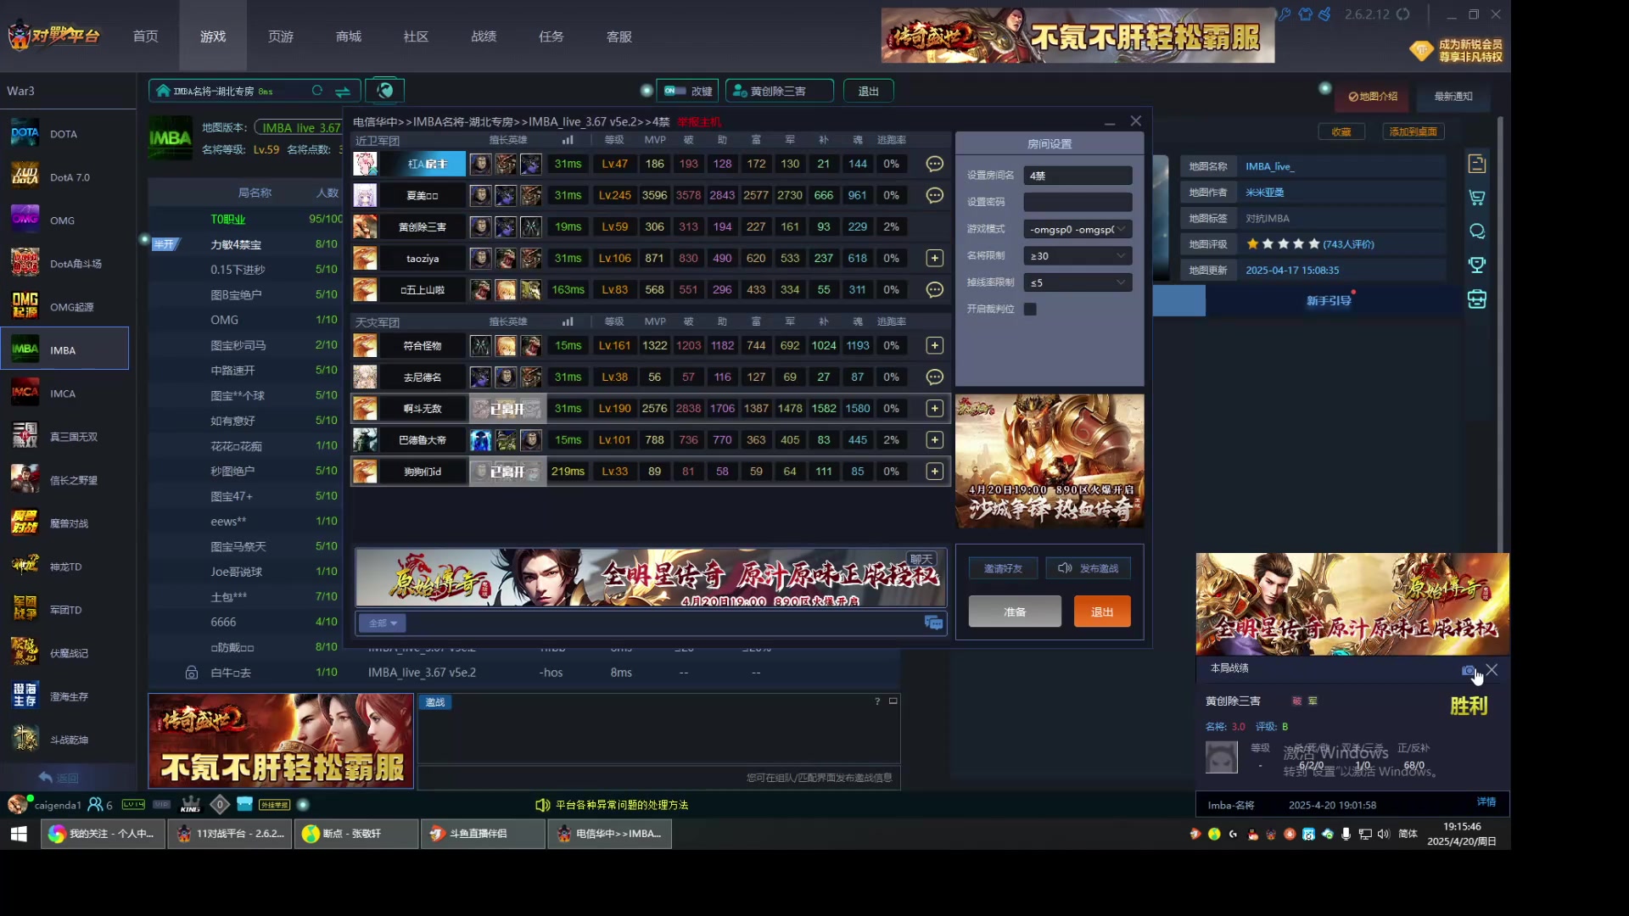Viewport: 1629px width, 916px height.
Task: Click the 准备 ready button
Action: click(1015, 612)
